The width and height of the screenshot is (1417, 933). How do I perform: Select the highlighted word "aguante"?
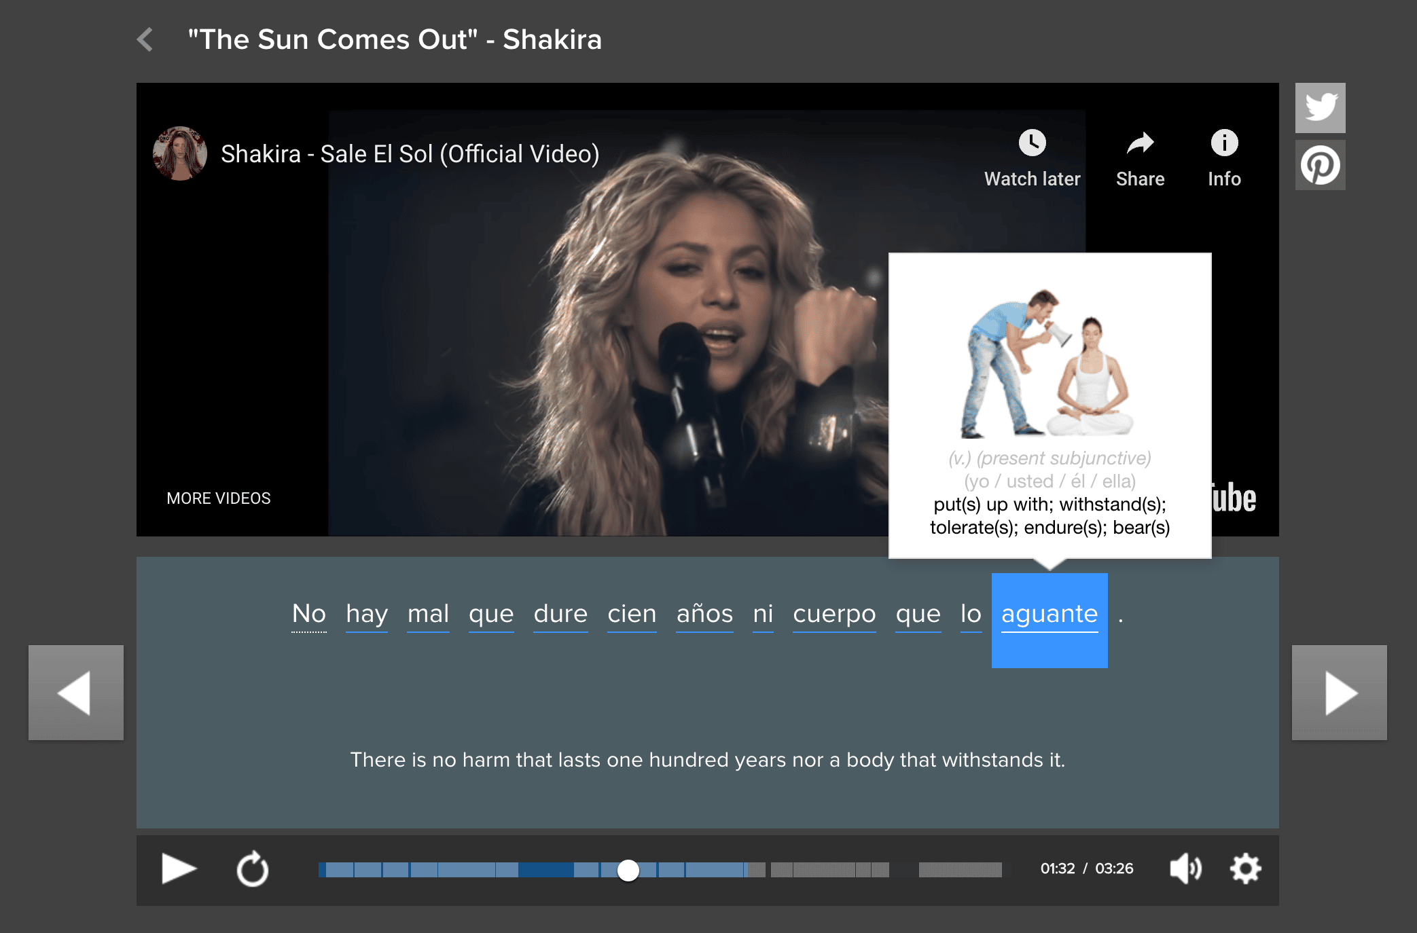tap(1049, 614)
